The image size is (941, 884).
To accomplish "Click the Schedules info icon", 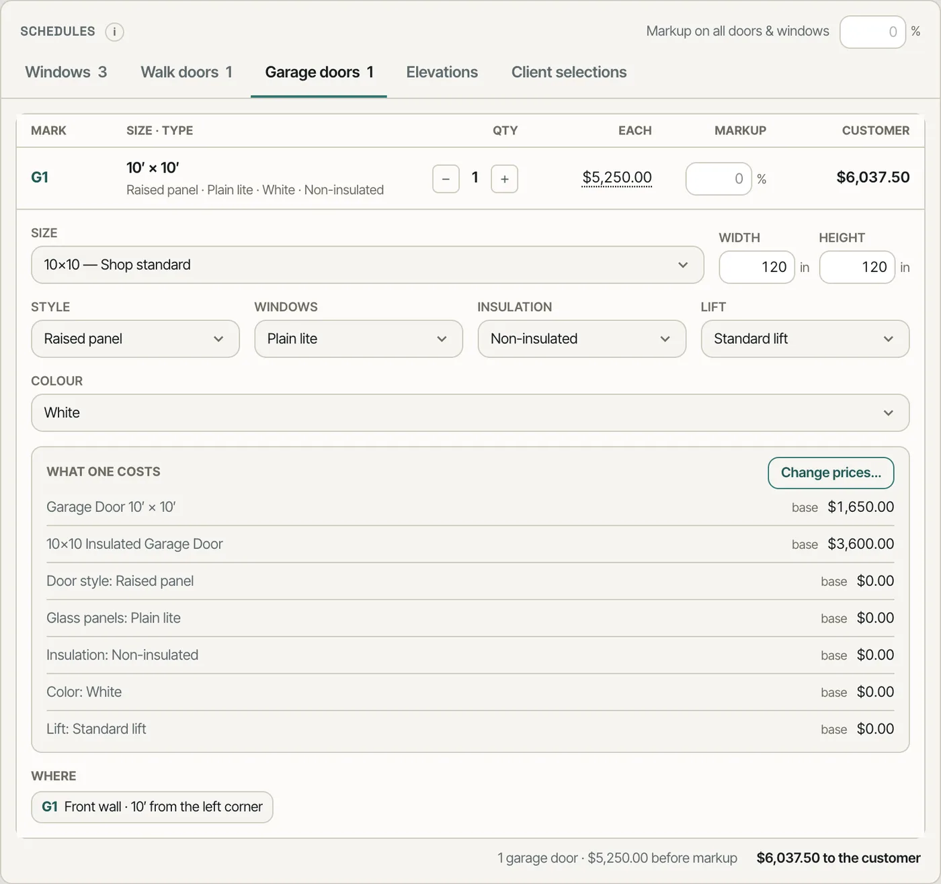I will click(114, 32).
